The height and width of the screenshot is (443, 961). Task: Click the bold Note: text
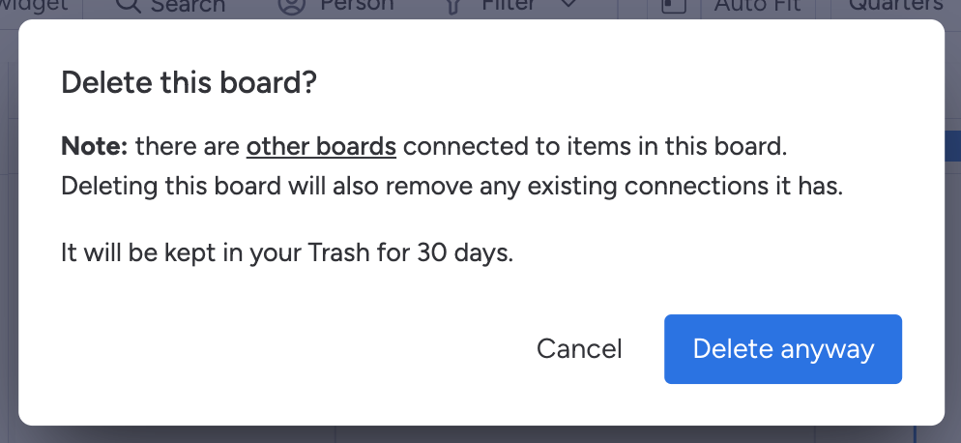94,147
